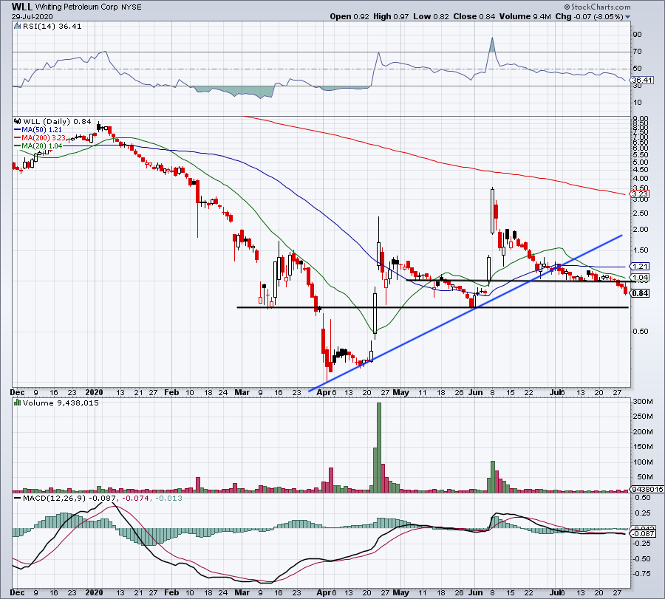Click the tallest green volume bar in late April
665x599 pixels.
[x=379, y=448]
